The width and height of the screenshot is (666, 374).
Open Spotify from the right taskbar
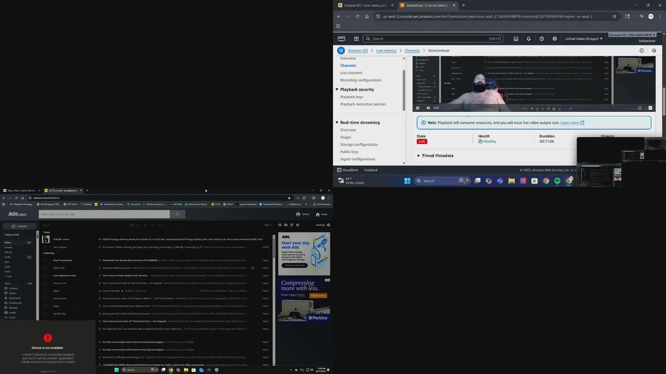tap(557, 181)
